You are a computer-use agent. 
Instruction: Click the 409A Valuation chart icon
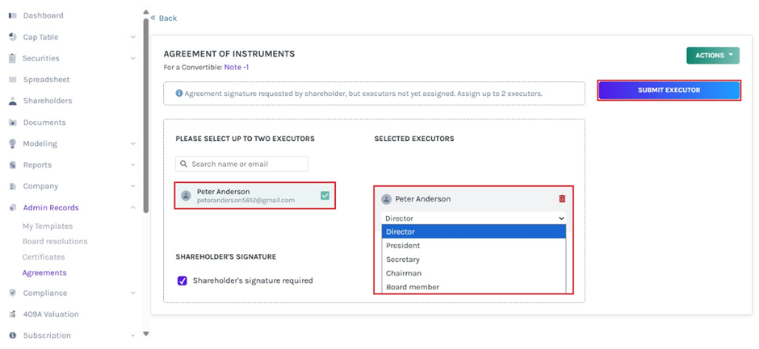coord(13,314)
